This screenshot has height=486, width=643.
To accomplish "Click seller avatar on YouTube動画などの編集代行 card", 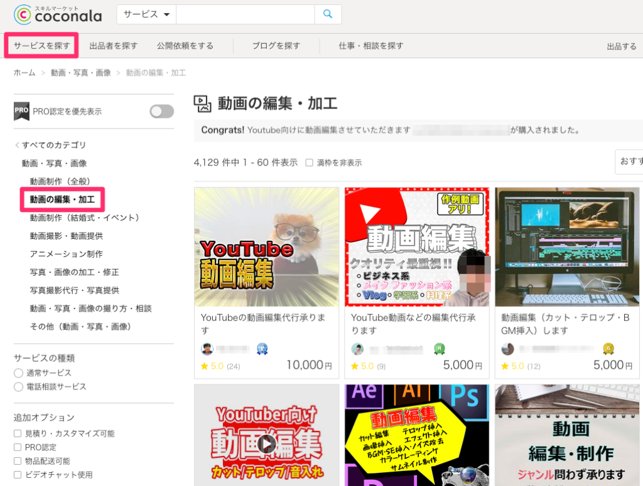I will coord(357,349).
